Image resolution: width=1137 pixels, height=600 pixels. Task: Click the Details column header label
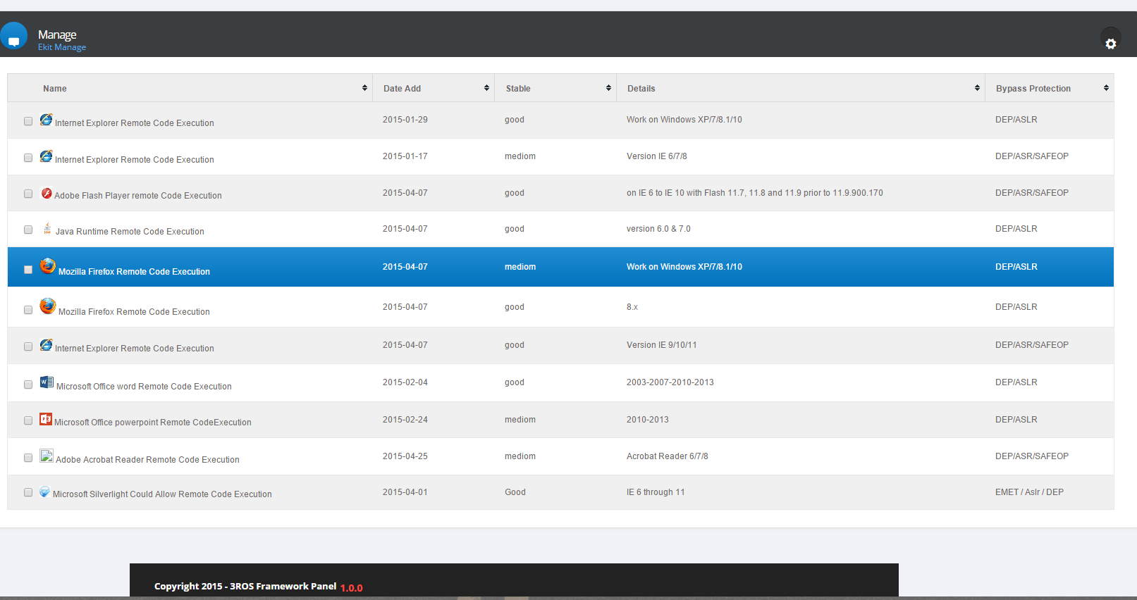click(x=641, y=89)
